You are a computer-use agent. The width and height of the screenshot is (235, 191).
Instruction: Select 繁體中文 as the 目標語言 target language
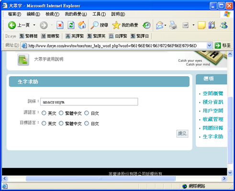click(x=61, y=124)
